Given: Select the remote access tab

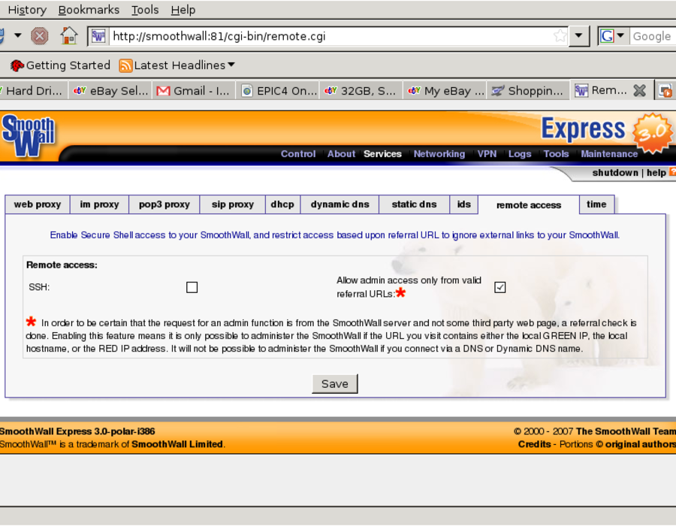Looking at the screenshot, I should coord(529,205).
